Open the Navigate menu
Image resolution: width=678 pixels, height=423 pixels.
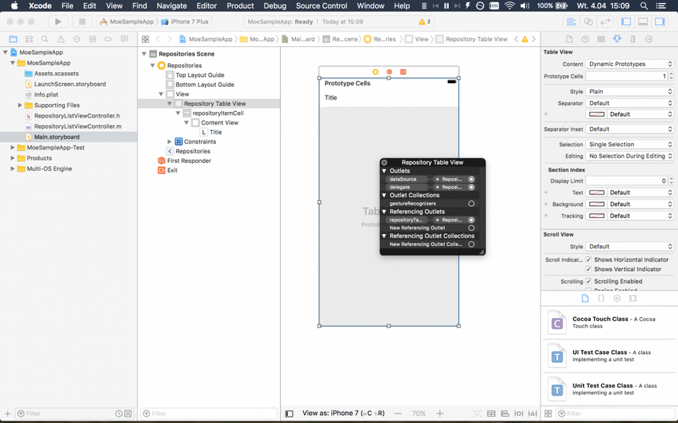tap(171, 5)
